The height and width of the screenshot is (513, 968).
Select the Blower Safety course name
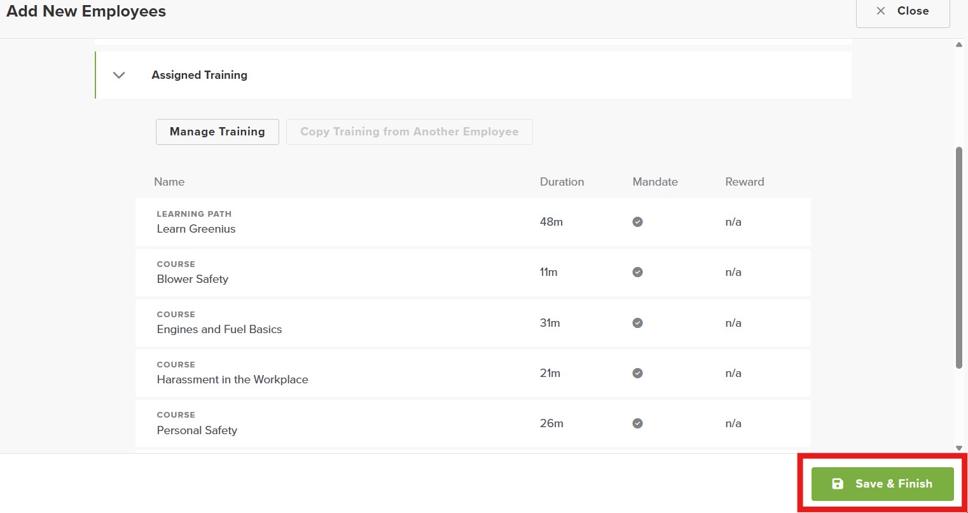tap(193, 279)
